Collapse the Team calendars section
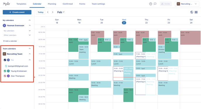201x109 pixels. coord(30,49)
